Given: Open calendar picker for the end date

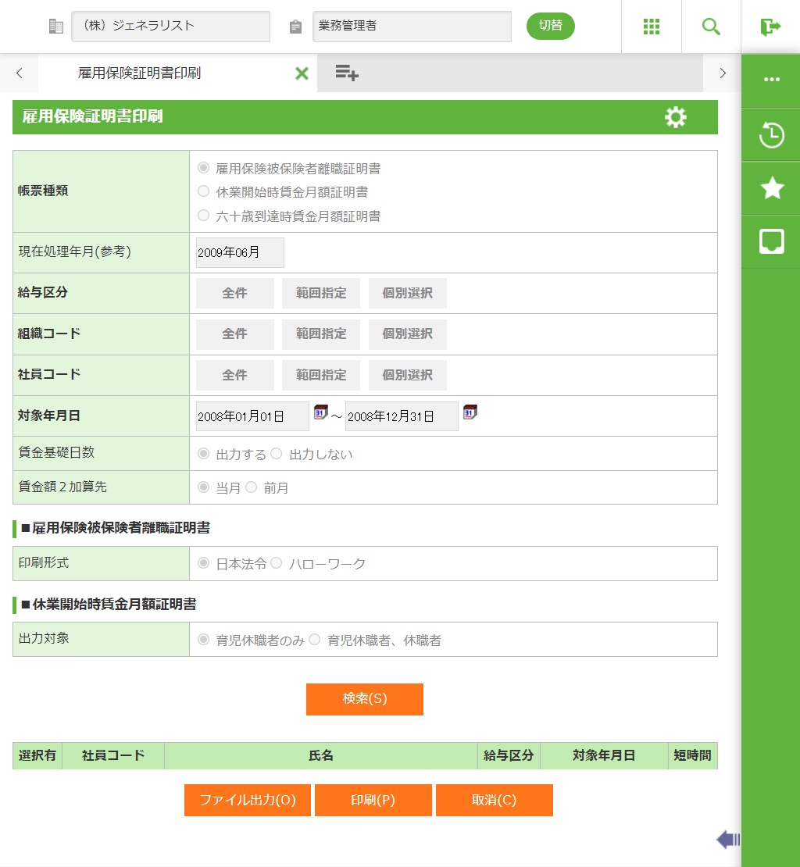Looking at the screenshot, I should 470,412.
